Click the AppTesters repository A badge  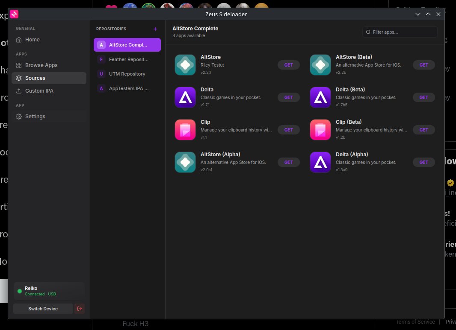coord(101,88)
